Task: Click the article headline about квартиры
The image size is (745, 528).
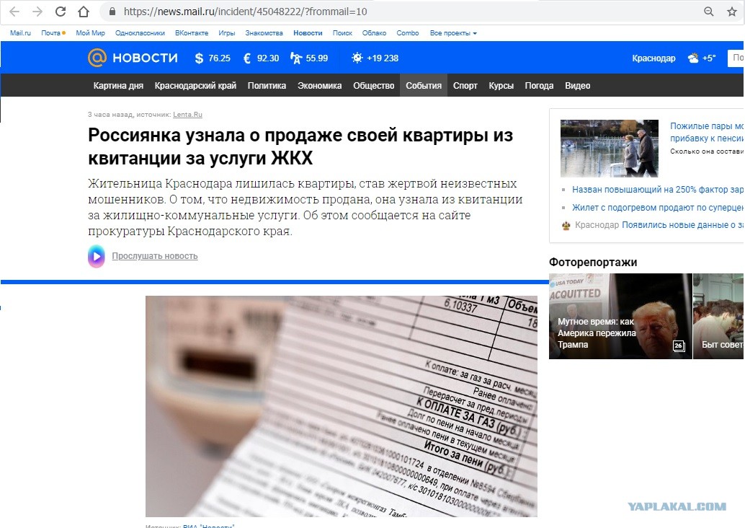Action: [300, 146]
